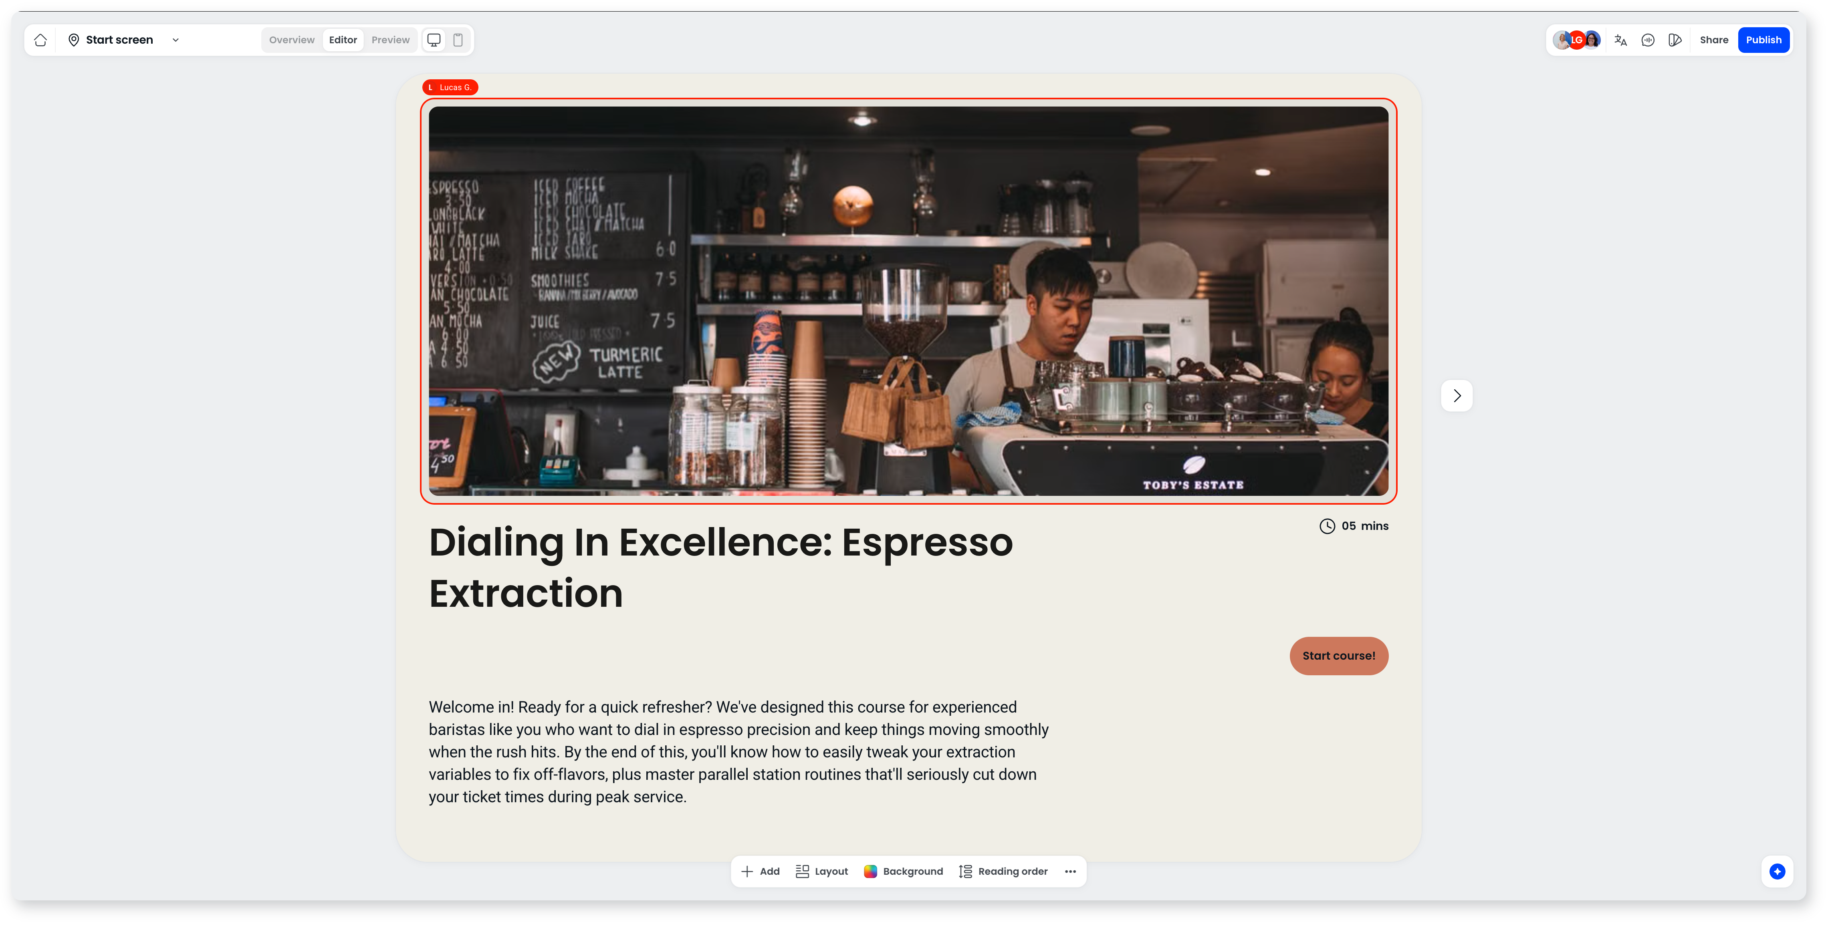Choose the desktop view icon
Viewport: 1832px width, 926px height.
pos(434,40)
